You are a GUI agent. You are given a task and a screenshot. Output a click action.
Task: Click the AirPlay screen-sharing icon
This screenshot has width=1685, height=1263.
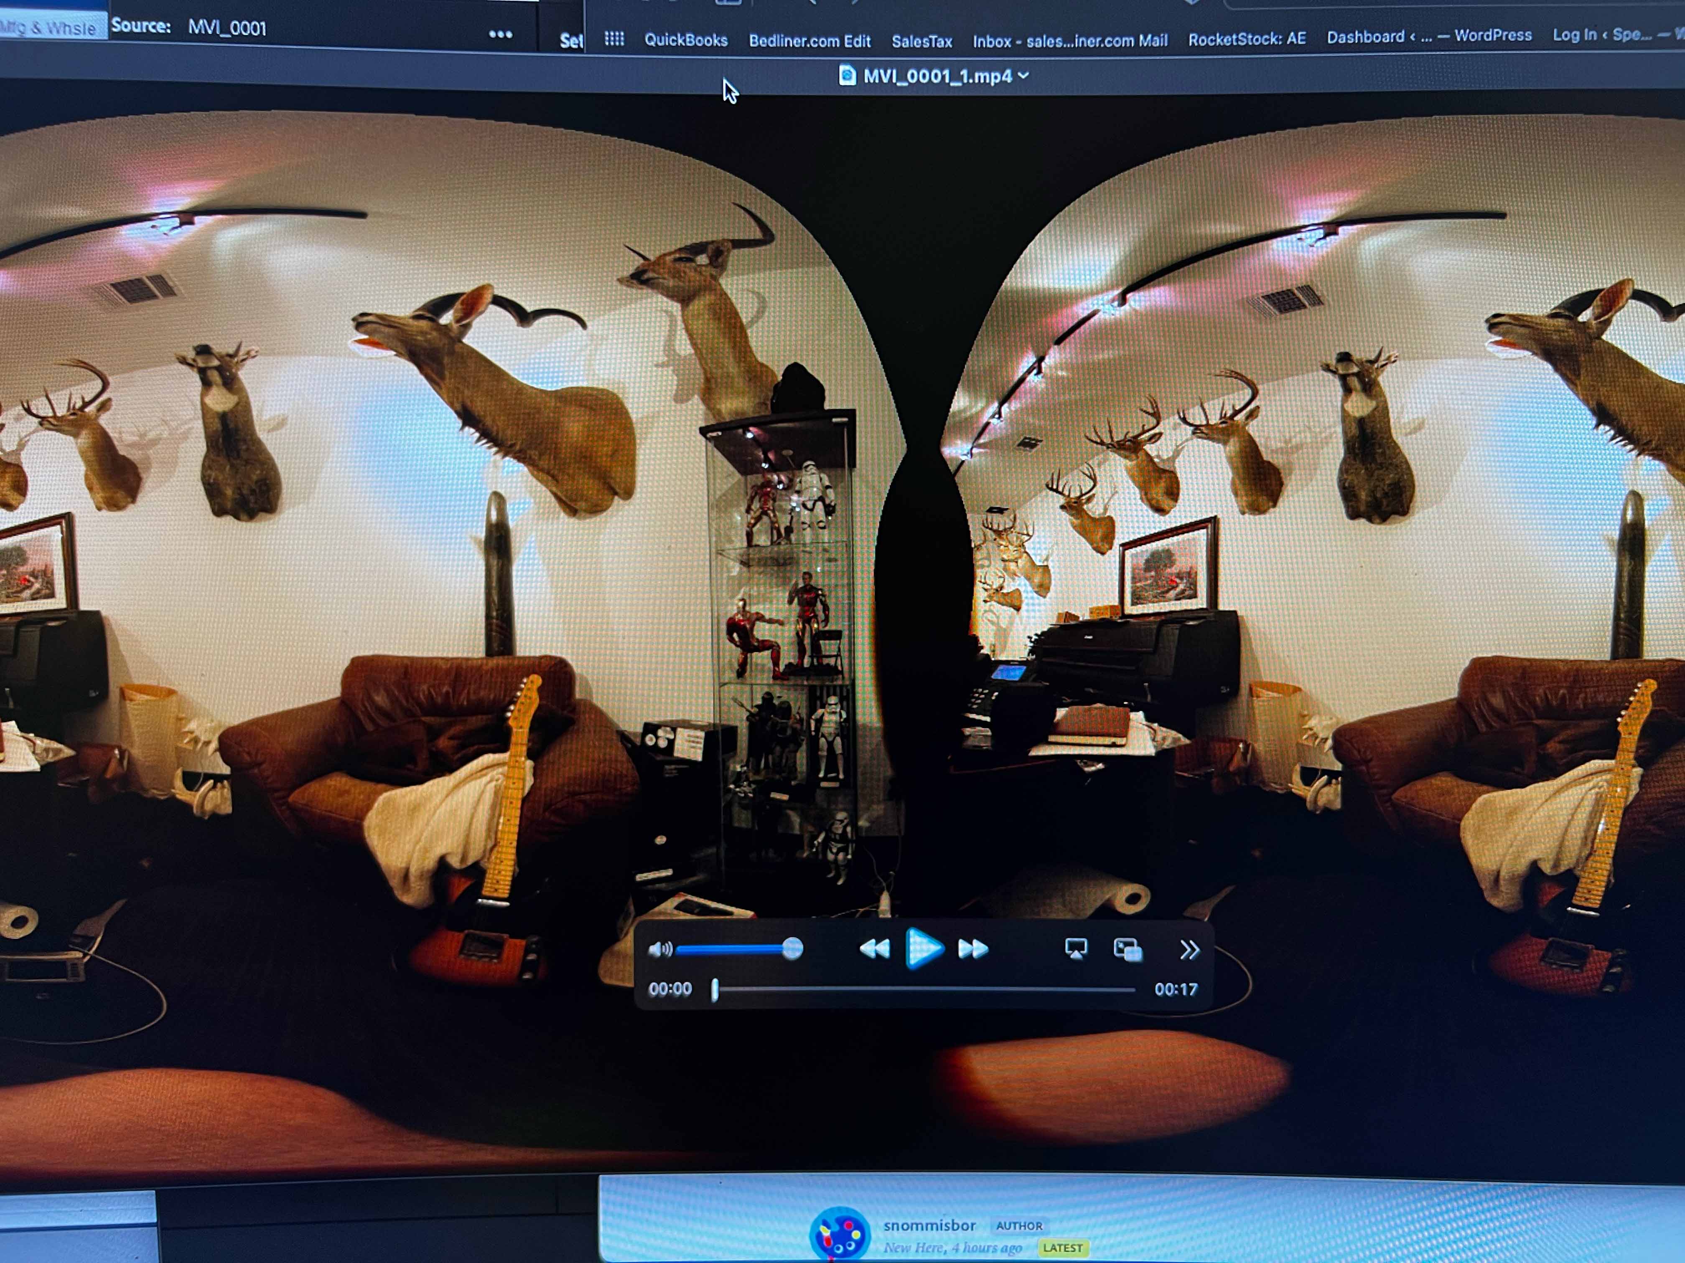coord(1076,948)
